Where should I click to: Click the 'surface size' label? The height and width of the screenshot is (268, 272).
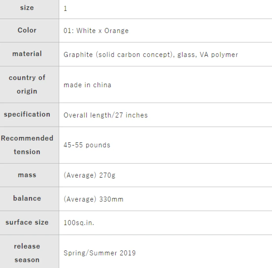tap(27, 223)
